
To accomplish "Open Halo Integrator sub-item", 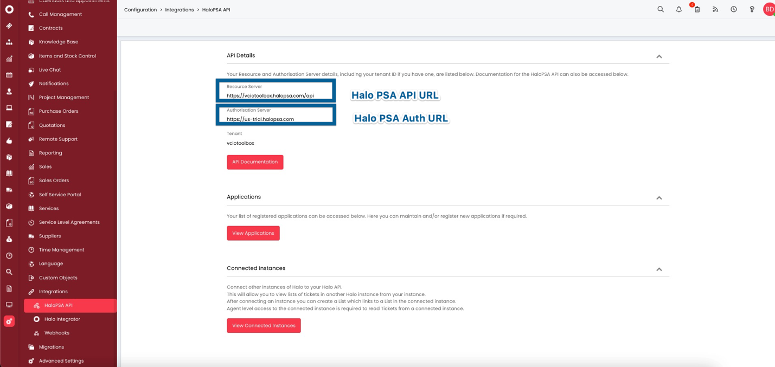I will [62, 319].
